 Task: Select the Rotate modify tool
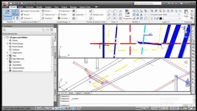pyautogui.click(x=138, y=11)
